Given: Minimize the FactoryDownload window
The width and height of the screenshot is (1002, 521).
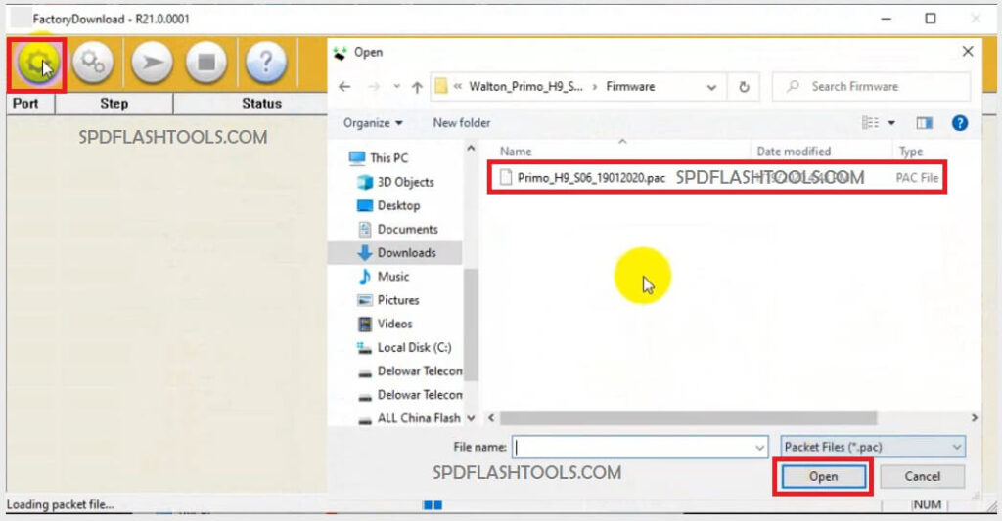Looking at the screenshot, I should click(887, 19).
